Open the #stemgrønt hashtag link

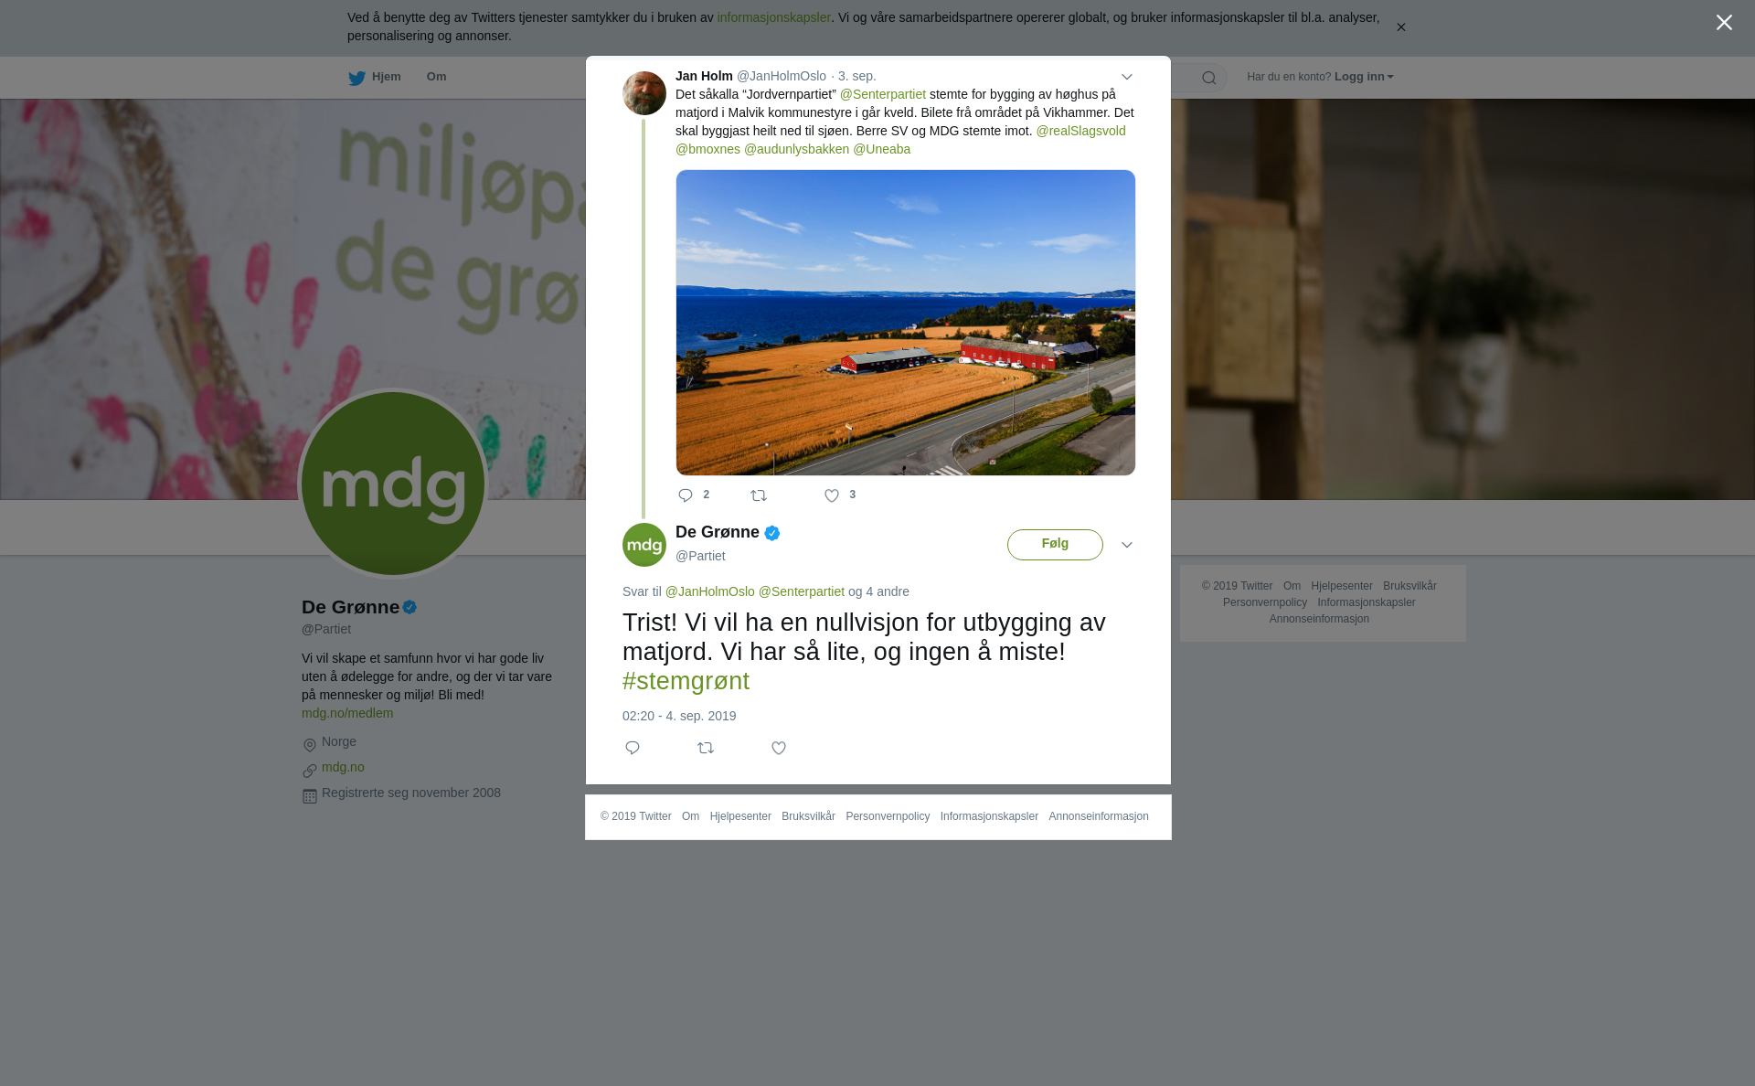(x=686, y=681)
